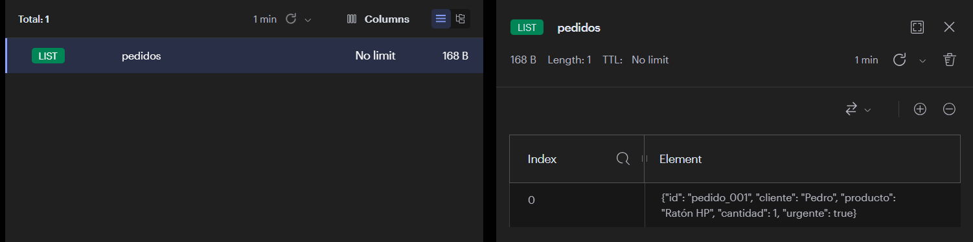973x242 pixels.
Task: Click the column resize handle beside Index
Action: pyautogui.click(x=644, y=159)
